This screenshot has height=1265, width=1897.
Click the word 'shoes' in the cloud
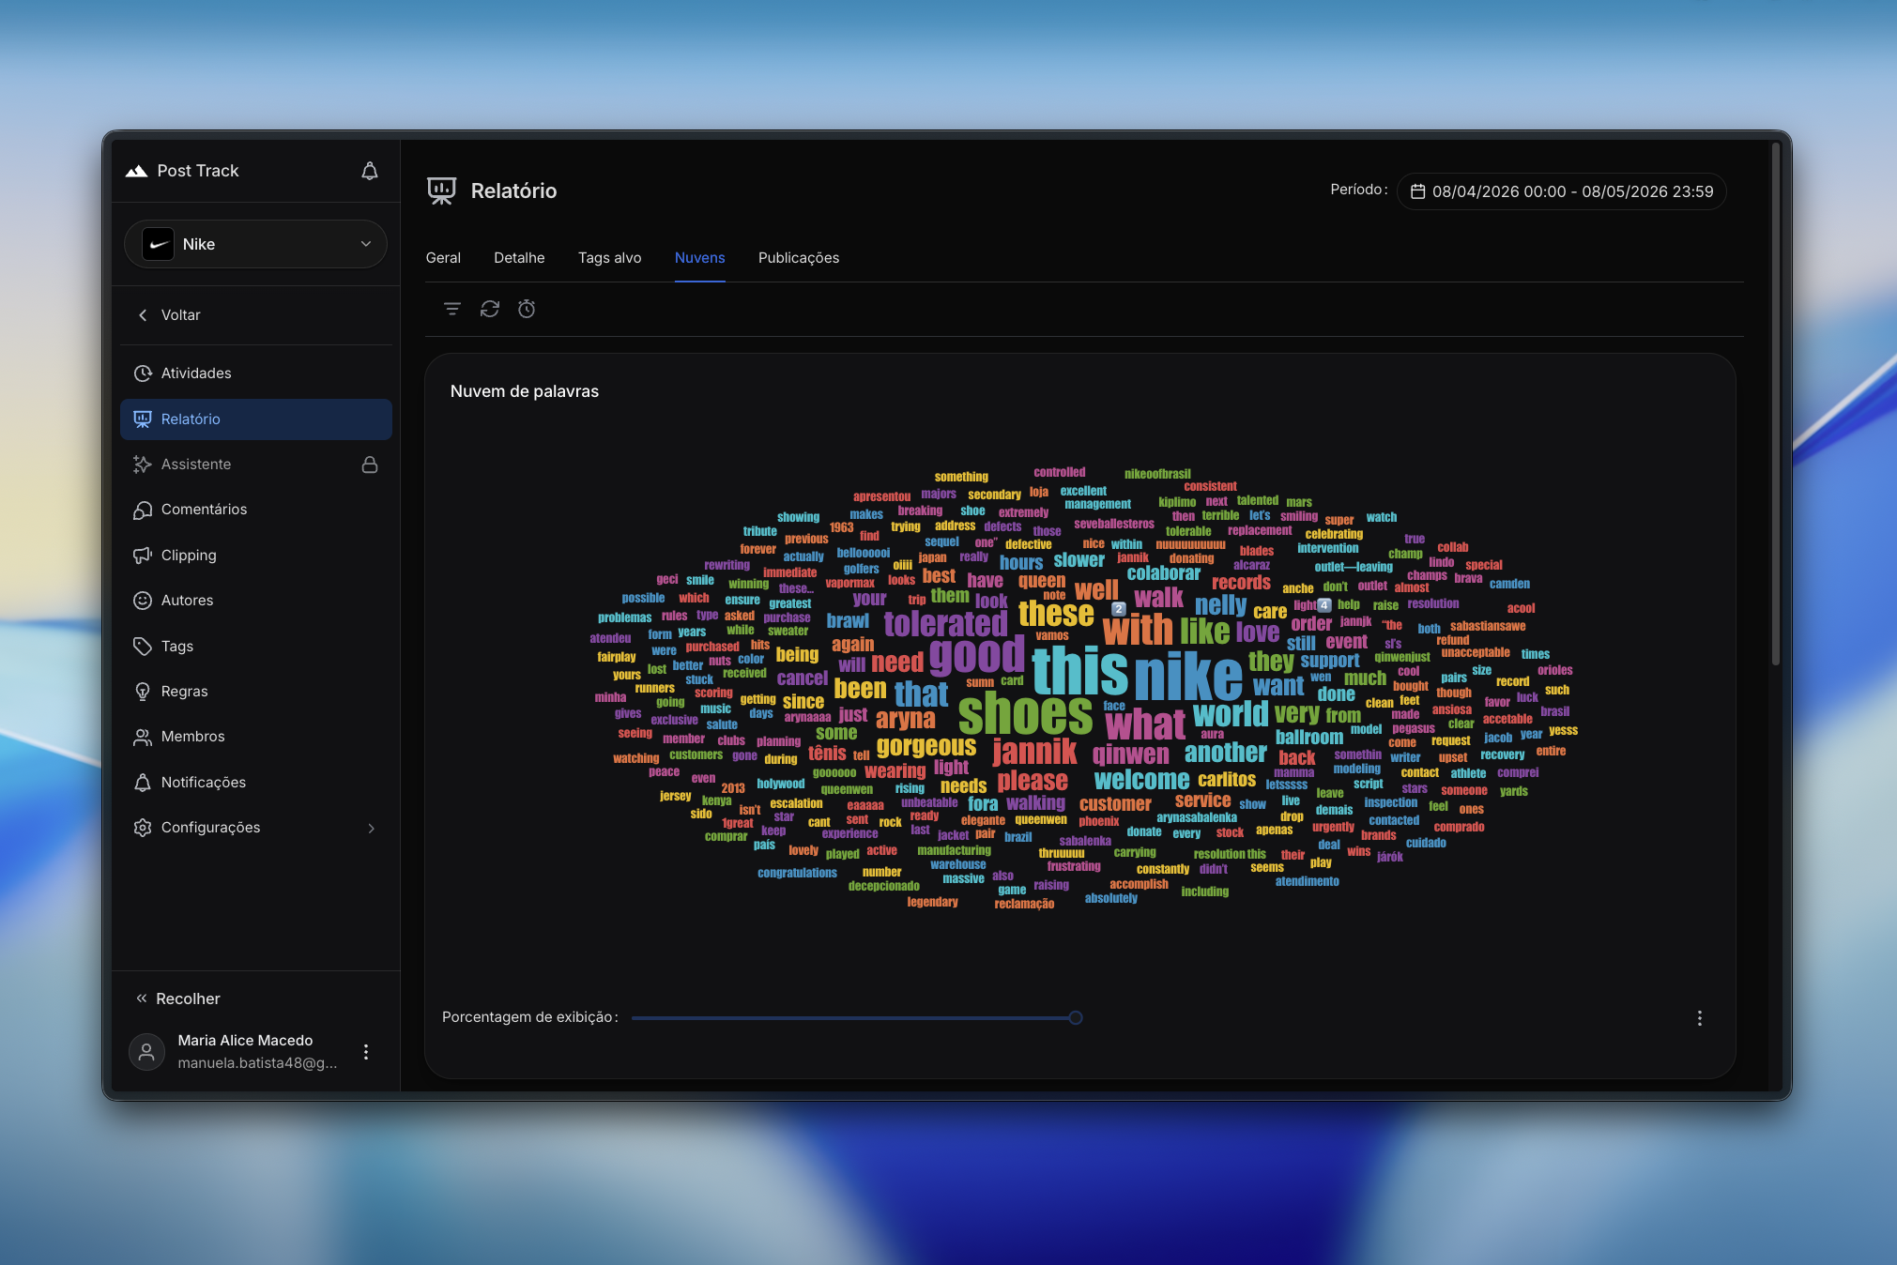click(x=1025, y=714)
